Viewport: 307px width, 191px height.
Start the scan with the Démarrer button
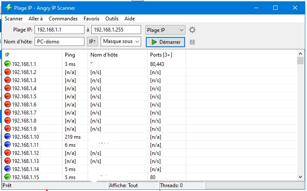click(x=165, y=42)
